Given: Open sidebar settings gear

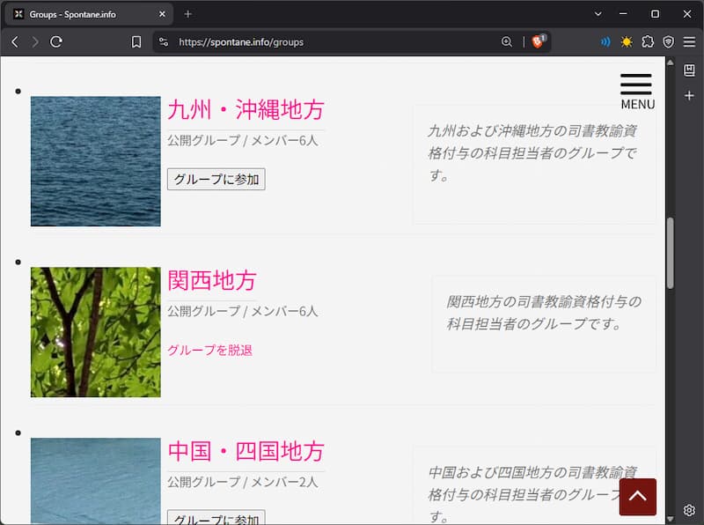Looking at the screenshot, I should click(x=689, y=510).
